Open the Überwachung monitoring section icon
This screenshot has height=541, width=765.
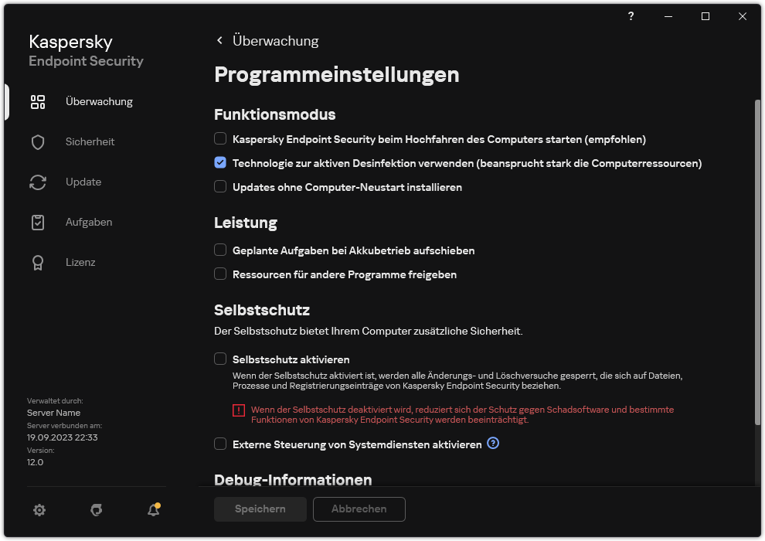point(37,101)
